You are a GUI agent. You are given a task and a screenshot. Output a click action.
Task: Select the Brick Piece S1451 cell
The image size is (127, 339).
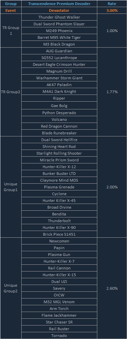59,234
